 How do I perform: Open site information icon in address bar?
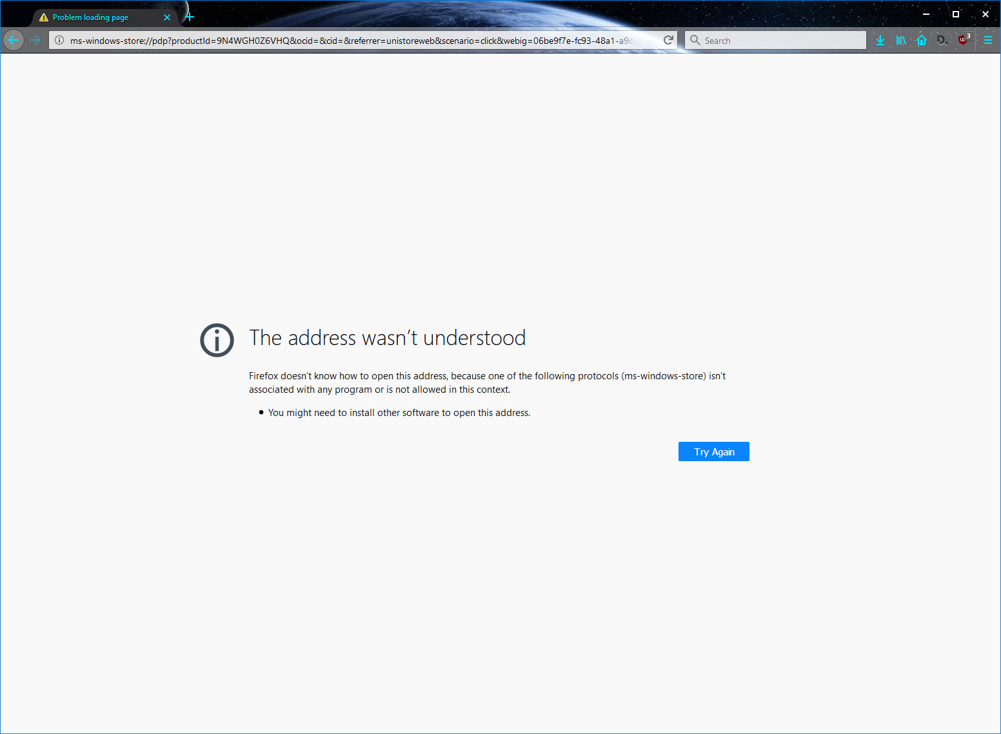[59, 40]
